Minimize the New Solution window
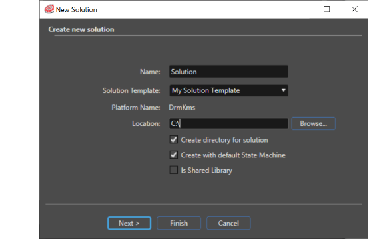The image size is (369, 239). coord(300,9)
